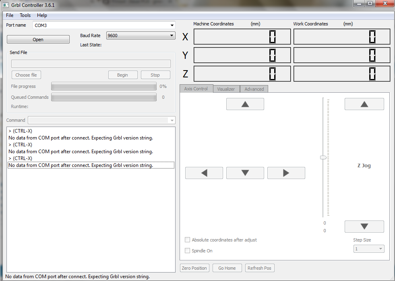Click the Work Coordinates Y display

(x=342, y=55)
